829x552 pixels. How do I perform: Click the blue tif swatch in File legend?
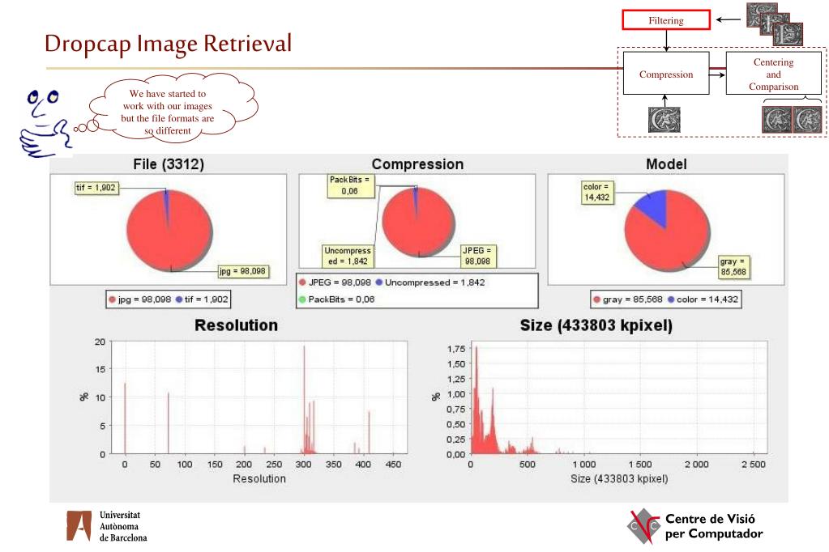pos(179,299)
